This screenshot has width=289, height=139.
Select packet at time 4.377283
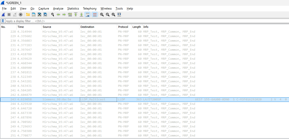(x=144, y=45)
